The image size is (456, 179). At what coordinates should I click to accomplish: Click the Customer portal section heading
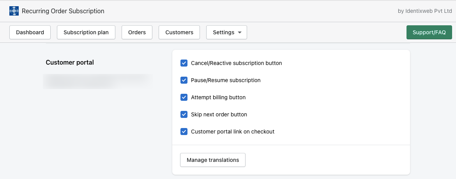point(70,63)
